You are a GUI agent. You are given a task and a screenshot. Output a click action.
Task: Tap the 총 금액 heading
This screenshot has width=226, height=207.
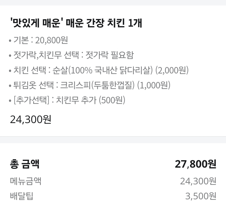(25, 164)
